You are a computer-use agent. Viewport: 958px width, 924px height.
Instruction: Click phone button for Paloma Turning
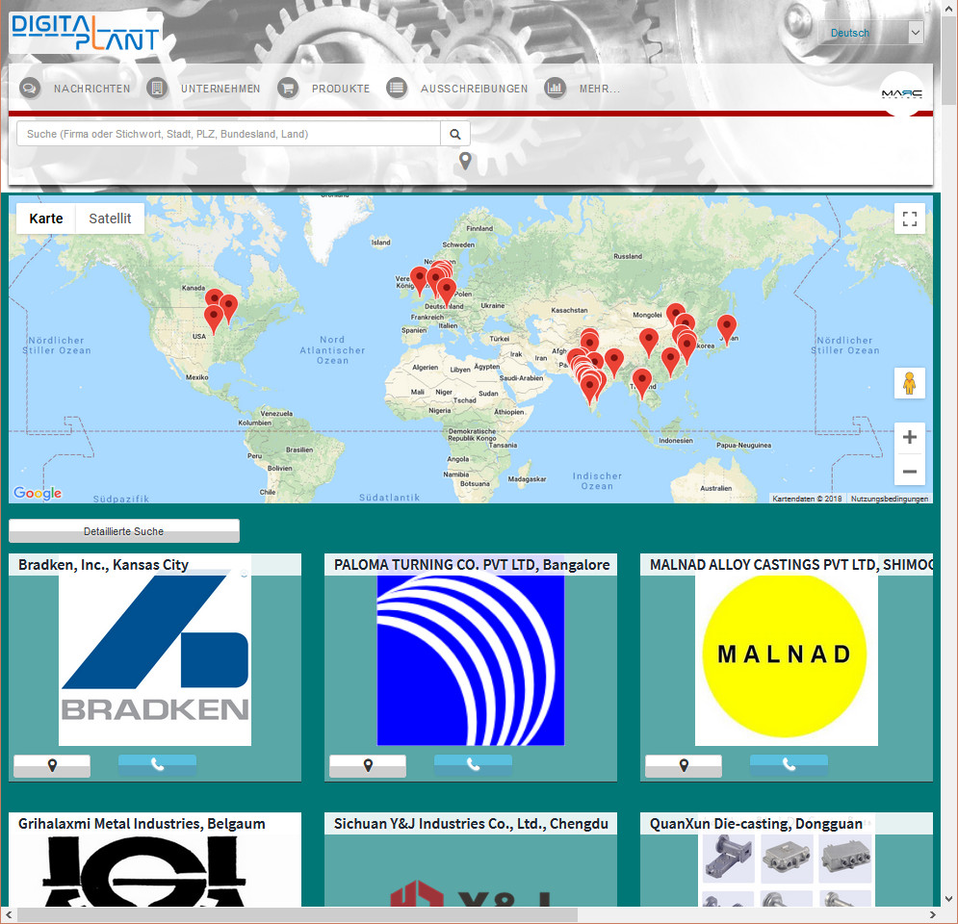(x=473, y=765)
